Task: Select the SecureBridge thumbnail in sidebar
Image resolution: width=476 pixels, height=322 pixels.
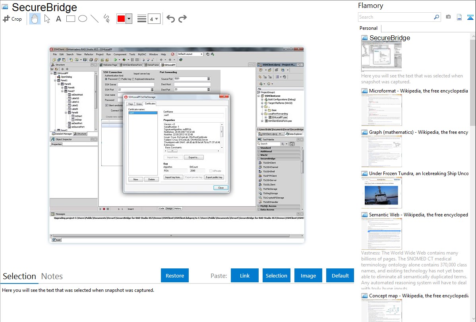Action: 381,56
